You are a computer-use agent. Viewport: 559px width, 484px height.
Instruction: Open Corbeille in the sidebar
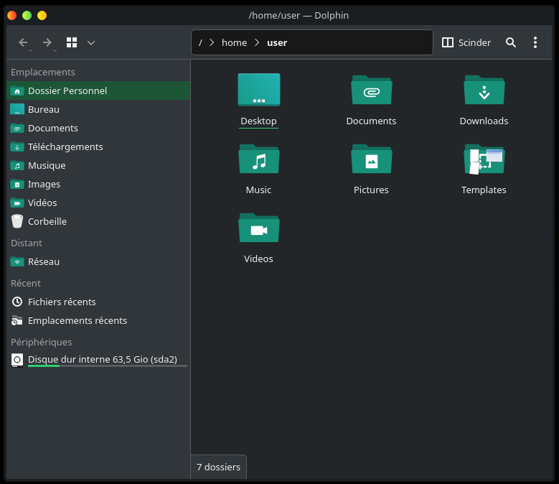point(47,221)
